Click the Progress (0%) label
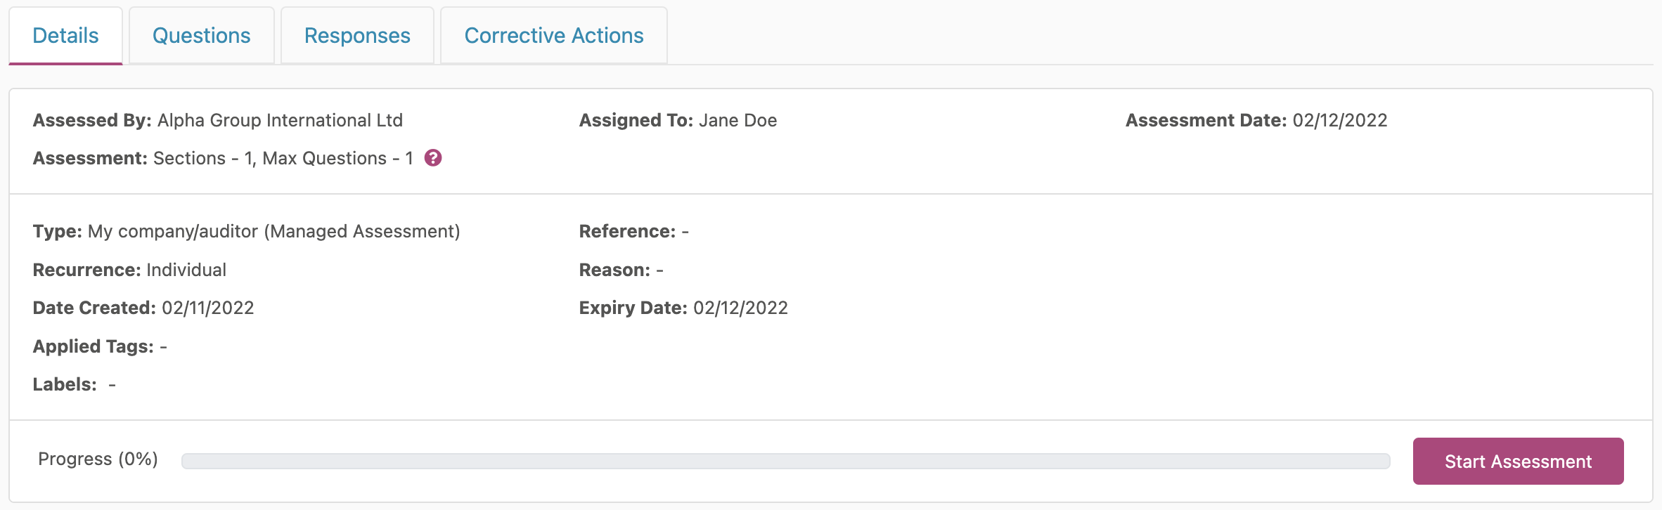 click(x=98, y=459)
